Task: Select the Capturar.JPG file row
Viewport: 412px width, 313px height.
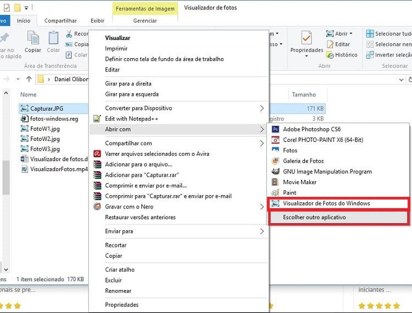Action: click(54, 109)
